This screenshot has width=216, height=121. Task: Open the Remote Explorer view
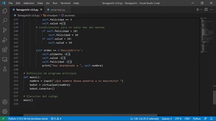(5, 59)
